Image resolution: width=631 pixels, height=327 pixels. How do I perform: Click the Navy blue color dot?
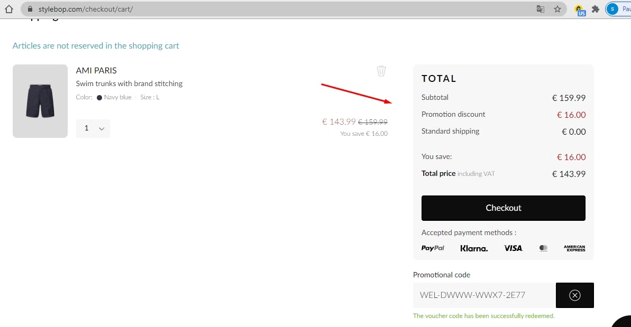point(99,98)
